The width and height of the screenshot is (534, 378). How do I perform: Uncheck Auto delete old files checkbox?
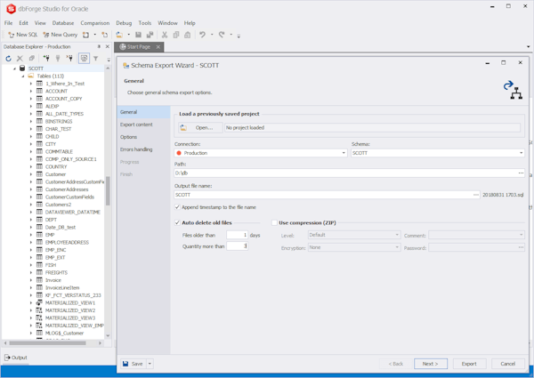point(177,222)
